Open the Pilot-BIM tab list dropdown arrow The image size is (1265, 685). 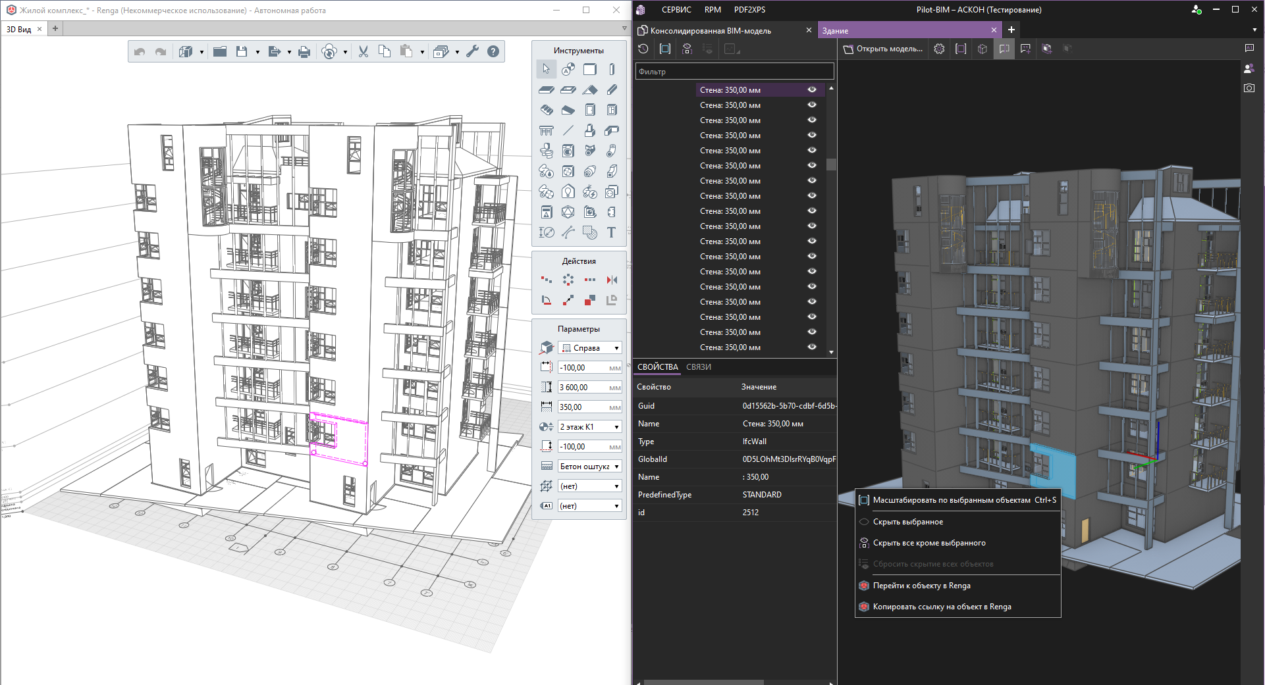(1254, 30)
